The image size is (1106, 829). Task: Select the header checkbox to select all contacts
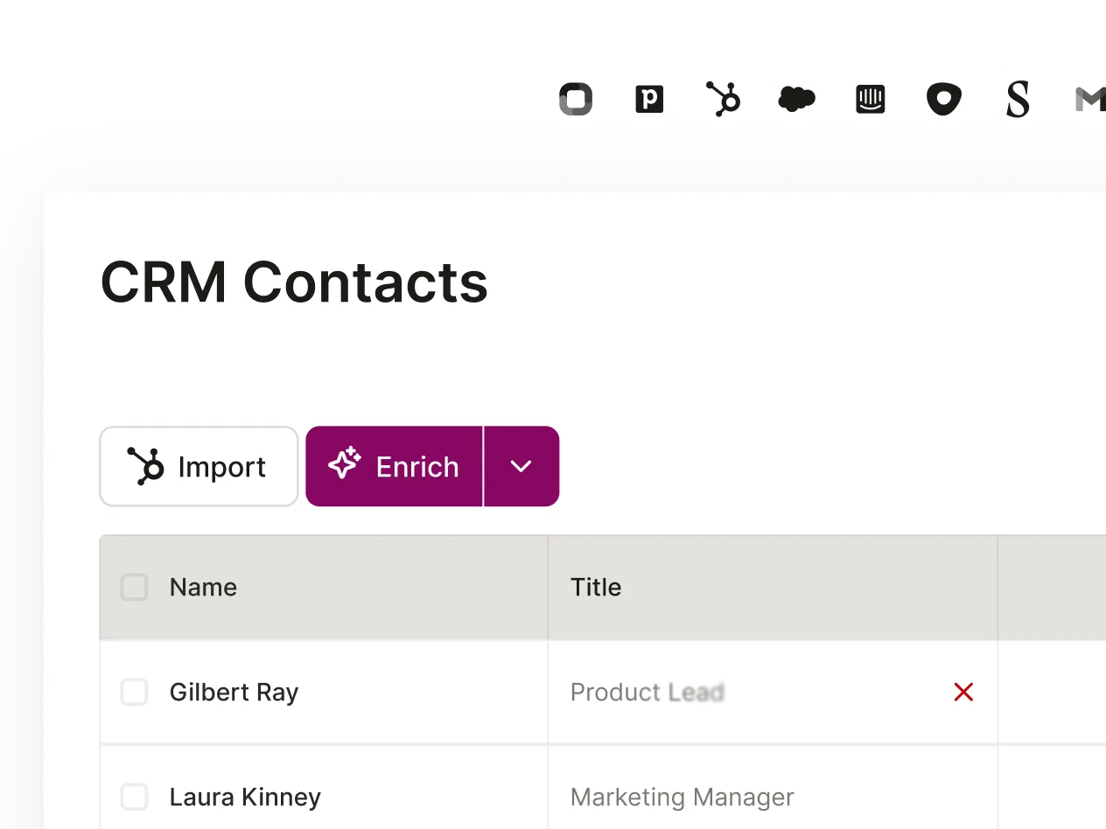tap(134, 587)
